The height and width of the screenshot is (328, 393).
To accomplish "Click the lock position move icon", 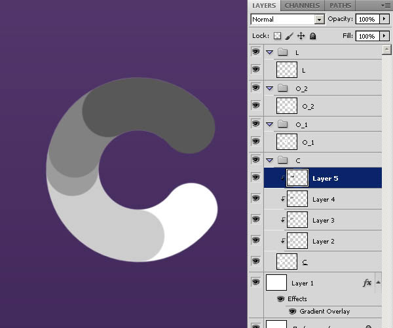I will coord(301,36).
